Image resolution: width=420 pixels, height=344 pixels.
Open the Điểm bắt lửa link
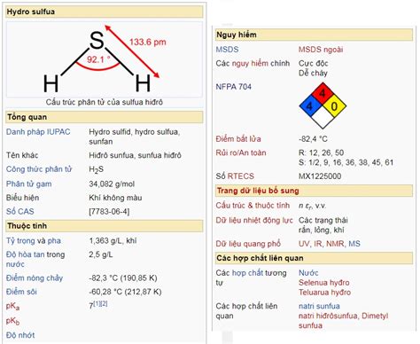[238, 139]
